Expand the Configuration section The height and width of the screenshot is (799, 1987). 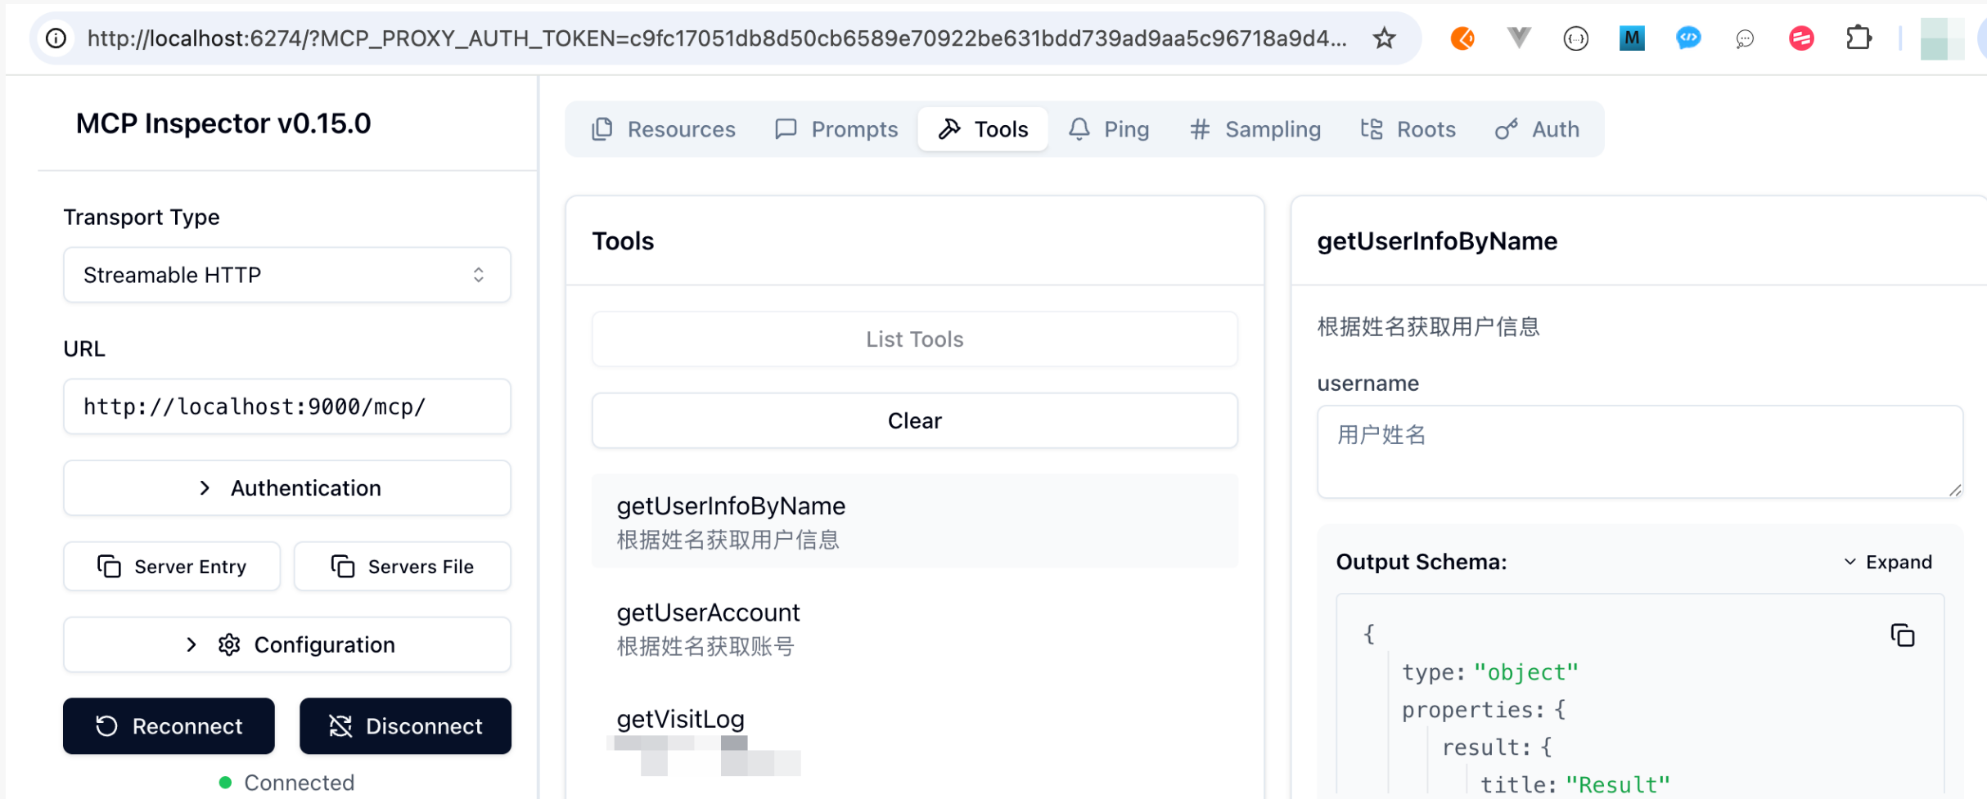(286, 645)
